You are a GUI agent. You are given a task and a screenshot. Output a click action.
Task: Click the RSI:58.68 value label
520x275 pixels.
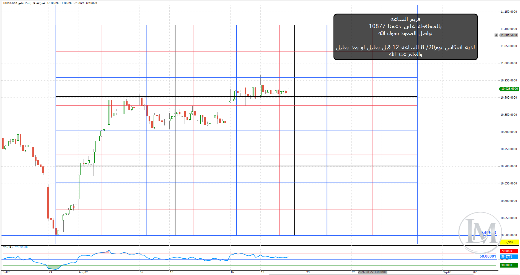pos(21,247)
